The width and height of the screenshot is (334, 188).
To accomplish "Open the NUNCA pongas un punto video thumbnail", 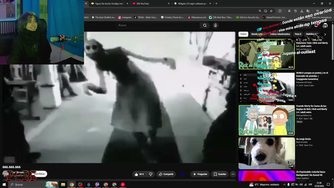I will 267,87.
